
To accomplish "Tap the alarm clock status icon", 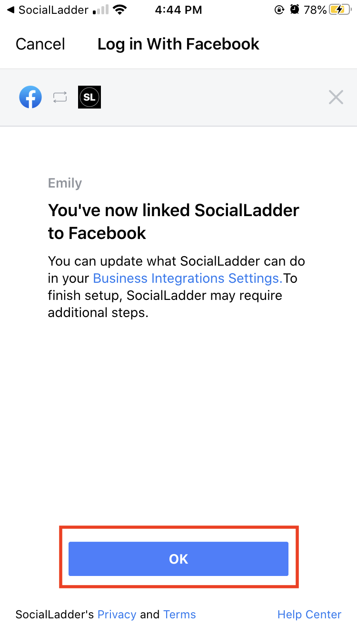I will [x=295, y=10].
